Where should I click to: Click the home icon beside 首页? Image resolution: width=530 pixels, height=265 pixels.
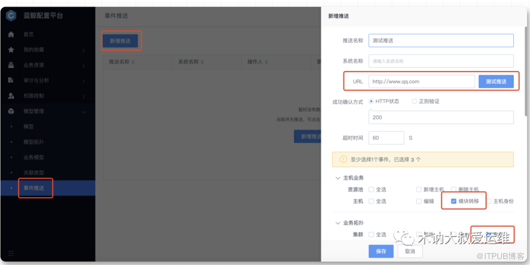11,35
